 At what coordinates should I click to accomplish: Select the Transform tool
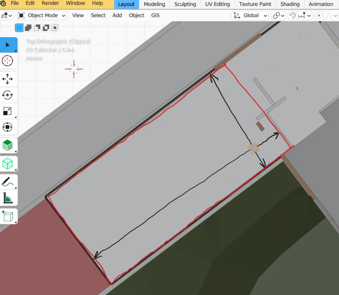coord(8,127)
